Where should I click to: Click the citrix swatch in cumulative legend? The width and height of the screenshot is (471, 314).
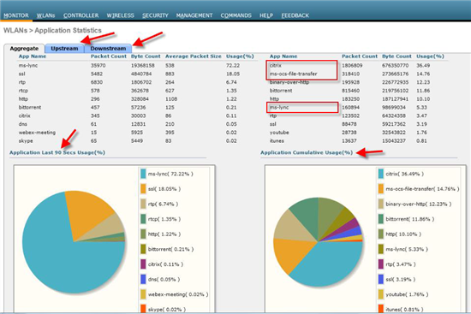[381, 174]
